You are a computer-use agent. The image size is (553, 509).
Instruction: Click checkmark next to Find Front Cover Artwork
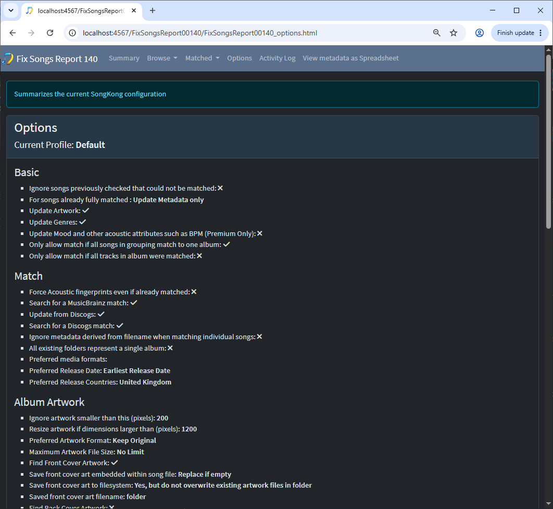(114, 463)
